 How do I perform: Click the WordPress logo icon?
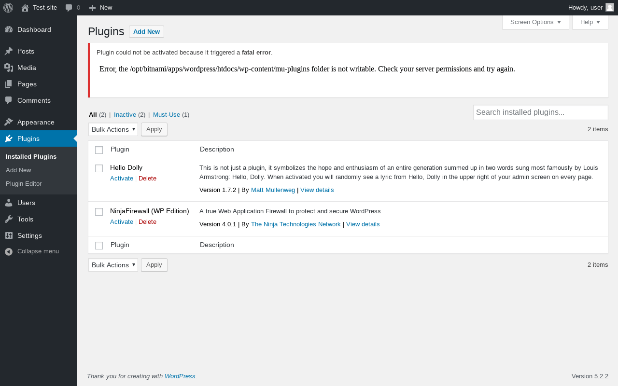pyautogui.click(x=8, y=8)
